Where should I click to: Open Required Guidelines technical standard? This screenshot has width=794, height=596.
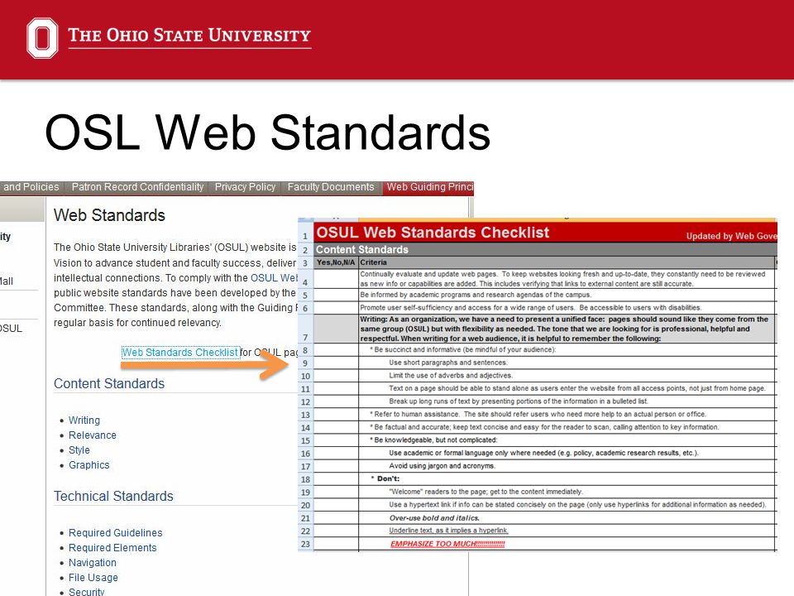(116, 532)
